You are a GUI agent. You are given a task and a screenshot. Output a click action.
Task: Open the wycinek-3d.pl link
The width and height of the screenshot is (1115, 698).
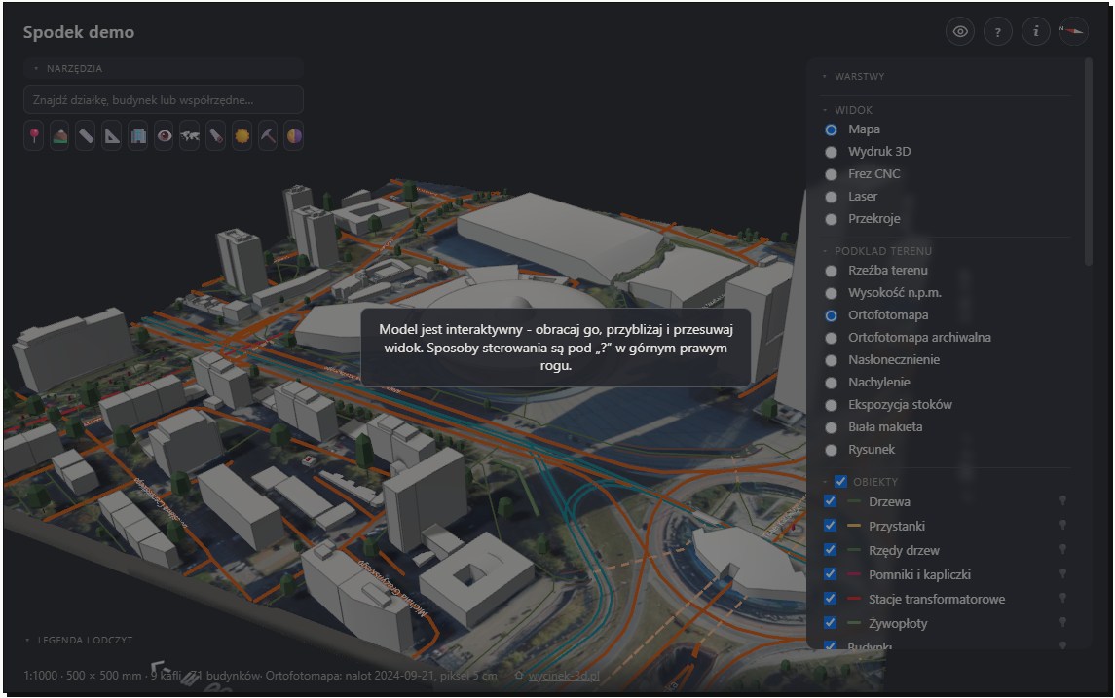pyautogui.click(x=563, y=676)
